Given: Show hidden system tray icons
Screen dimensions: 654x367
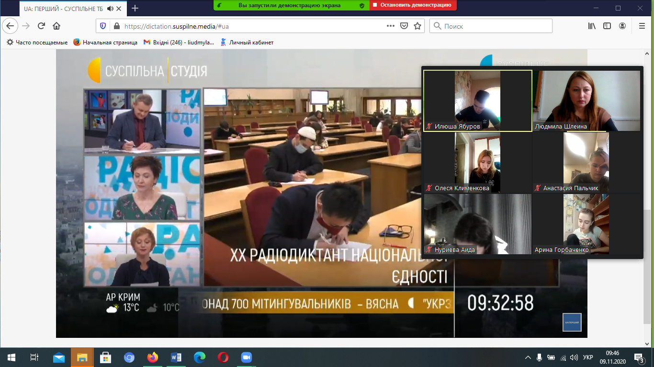Looking at the screenshot, I should 528,357.
